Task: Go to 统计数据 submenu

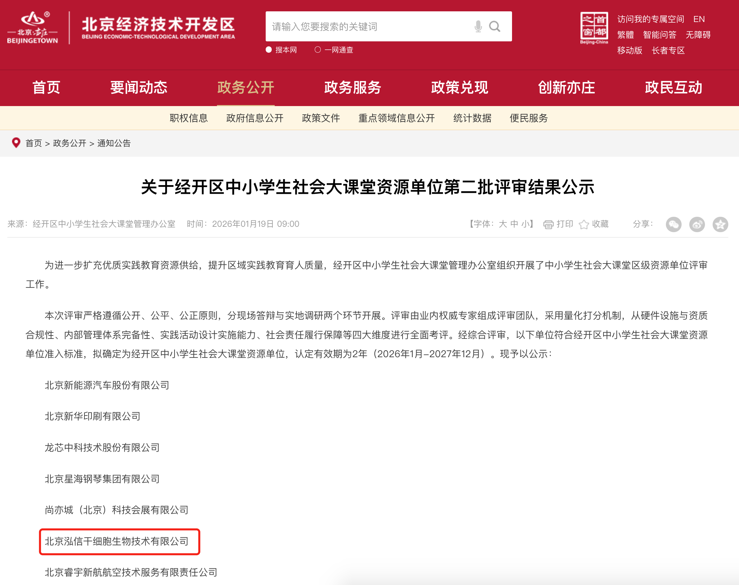Action: pyautogui.click(x=472, y=118)
